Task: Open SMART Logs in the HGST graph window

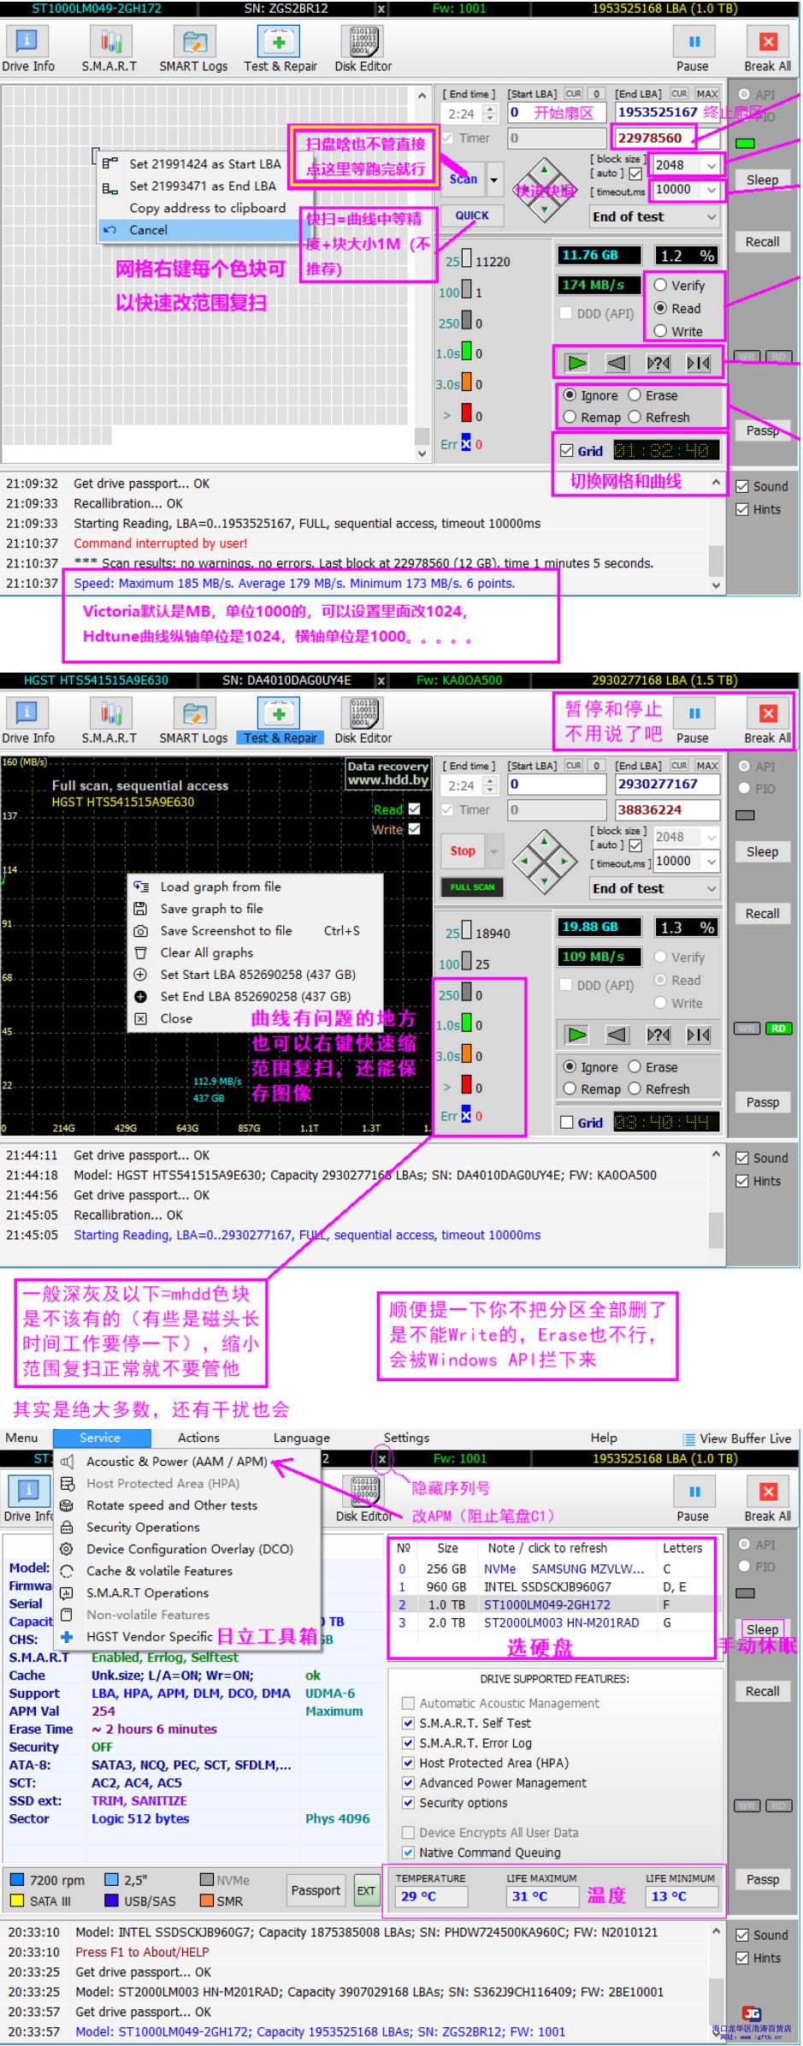Action: click(194, 721)
